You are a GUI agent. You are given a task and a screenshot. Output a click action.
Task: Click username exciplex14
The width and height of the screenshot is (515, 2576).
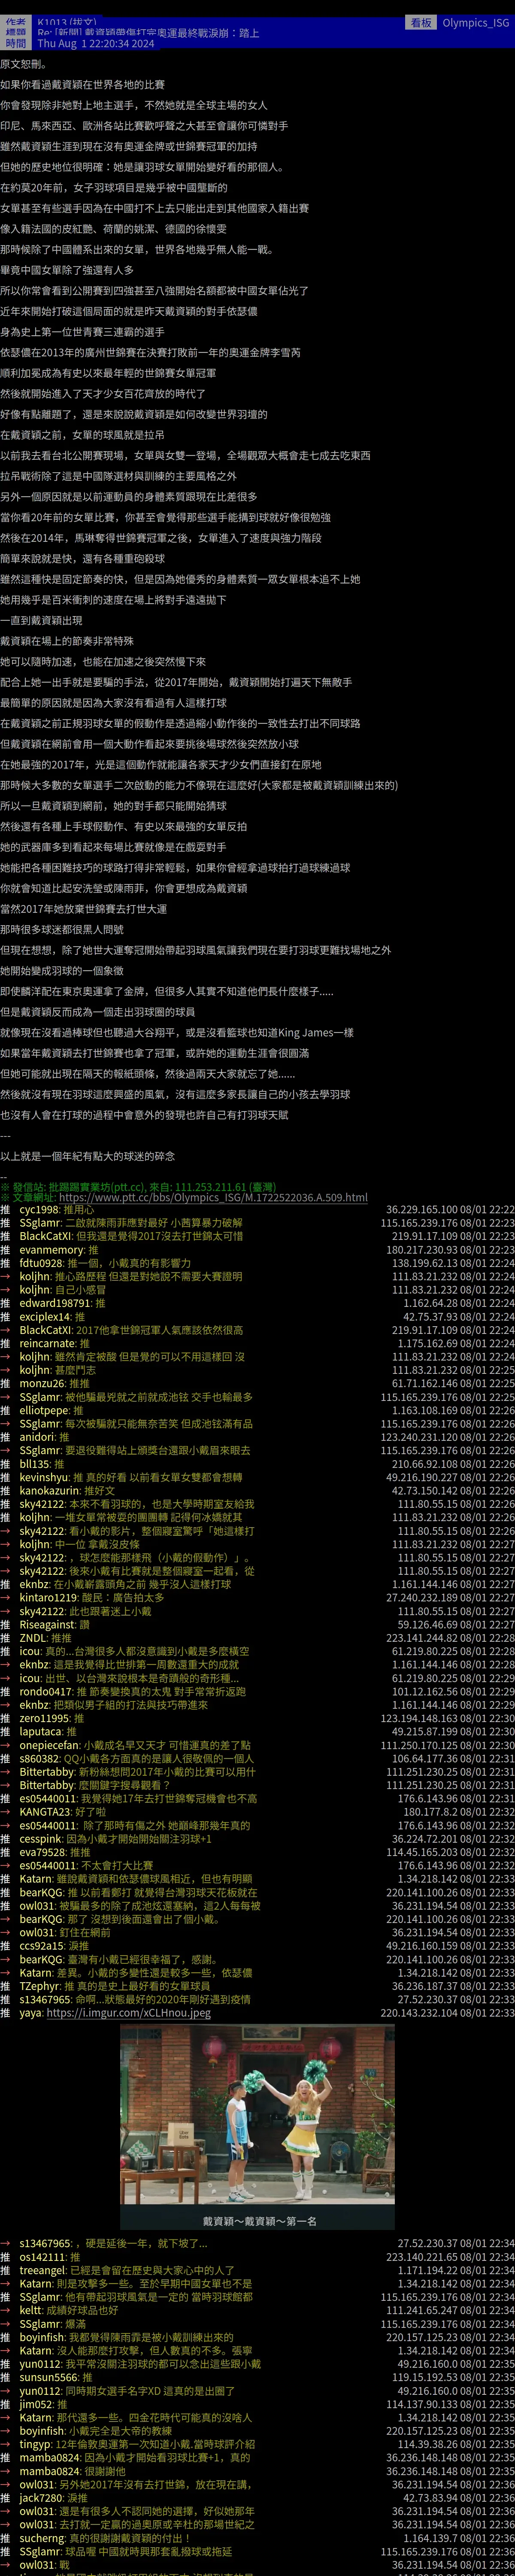45,1317
